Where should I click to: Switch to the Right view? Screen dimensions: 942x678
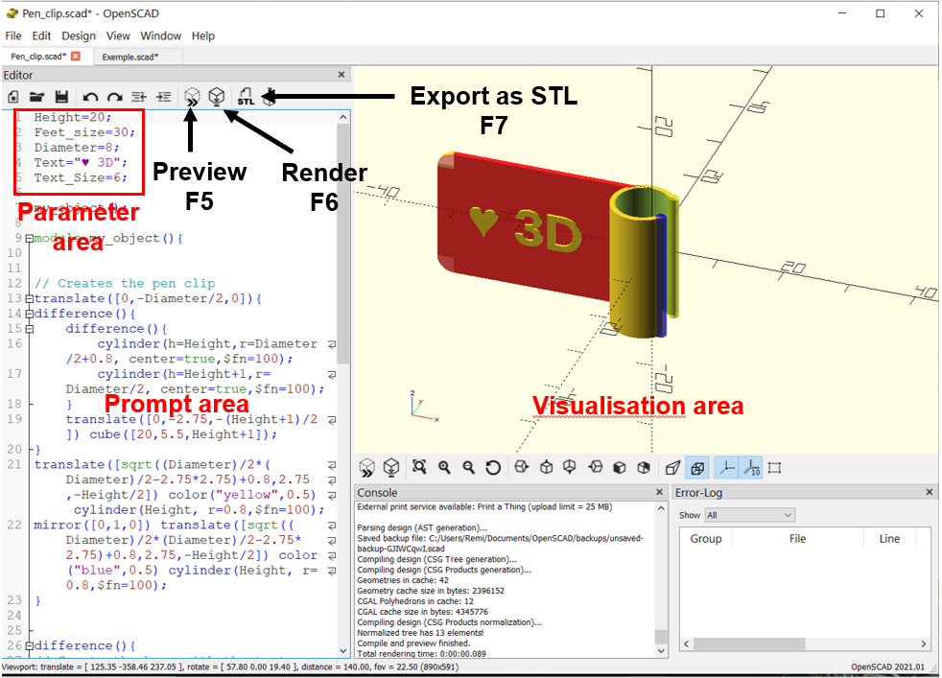522,467
